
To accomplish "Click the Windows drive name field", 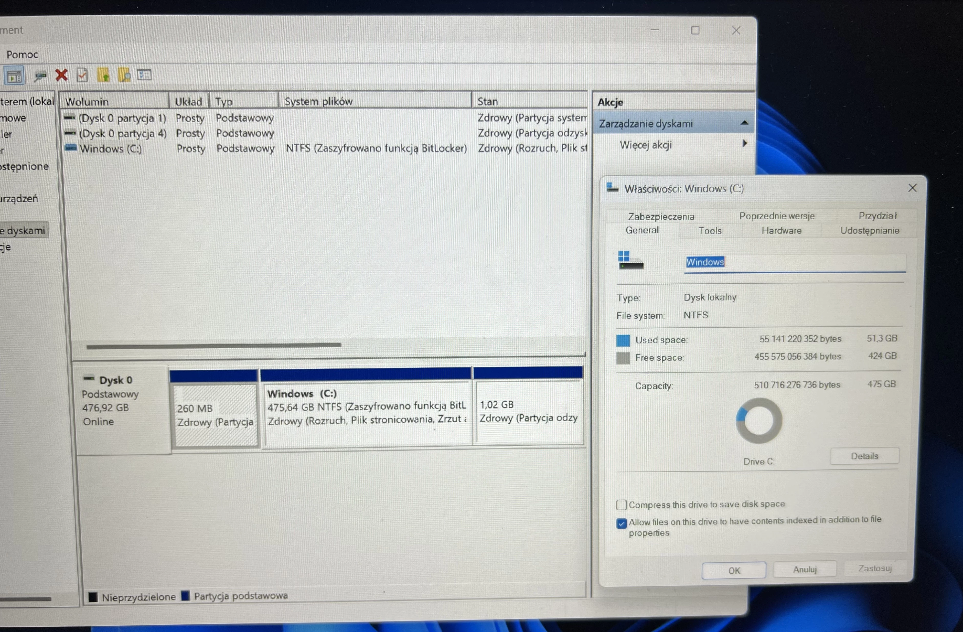I will (x=794, y=262).
